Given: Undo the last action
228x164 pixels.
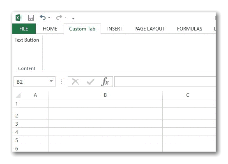Looking at the screenshot, I should (43, 17).
